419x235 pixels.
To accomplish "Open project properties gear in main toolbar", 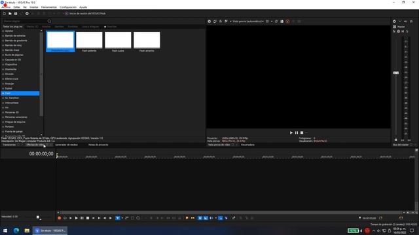I will click(27, 13).
